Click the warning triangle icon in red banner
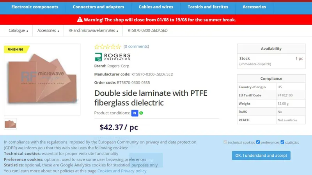Viewport: 312px width, 175px height. click(x=80, y=19)
